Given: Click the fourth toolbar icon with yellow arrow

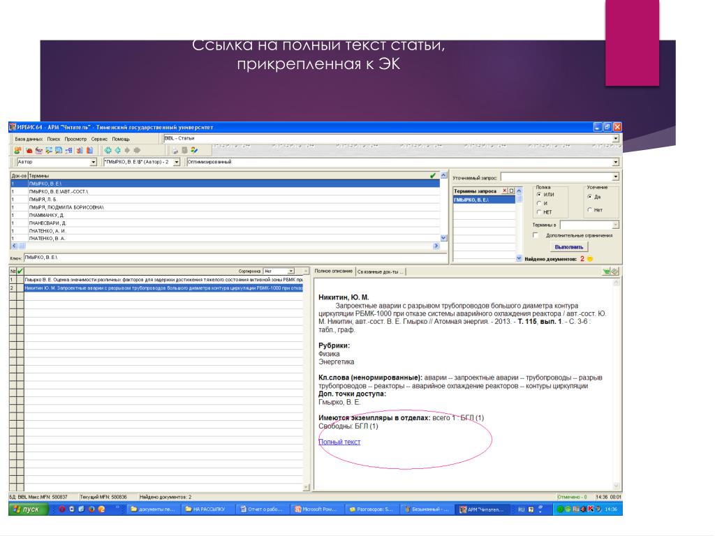Looking at the screenshot, I should click(49, 150).
